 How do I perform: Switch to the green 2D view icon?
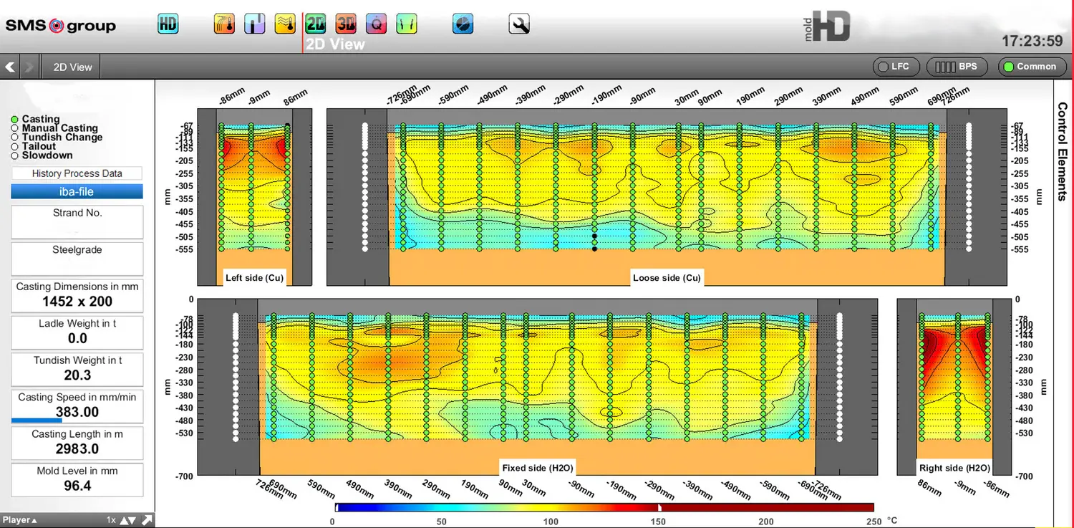point(316,24)
